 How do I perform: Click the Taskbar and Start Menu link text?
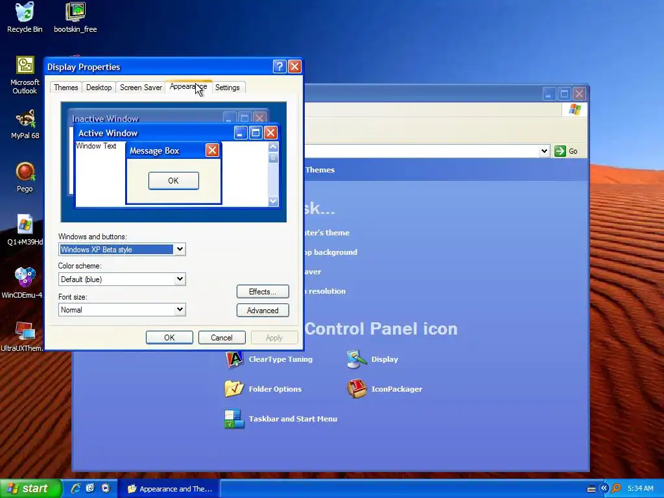[x=293, y=419]
